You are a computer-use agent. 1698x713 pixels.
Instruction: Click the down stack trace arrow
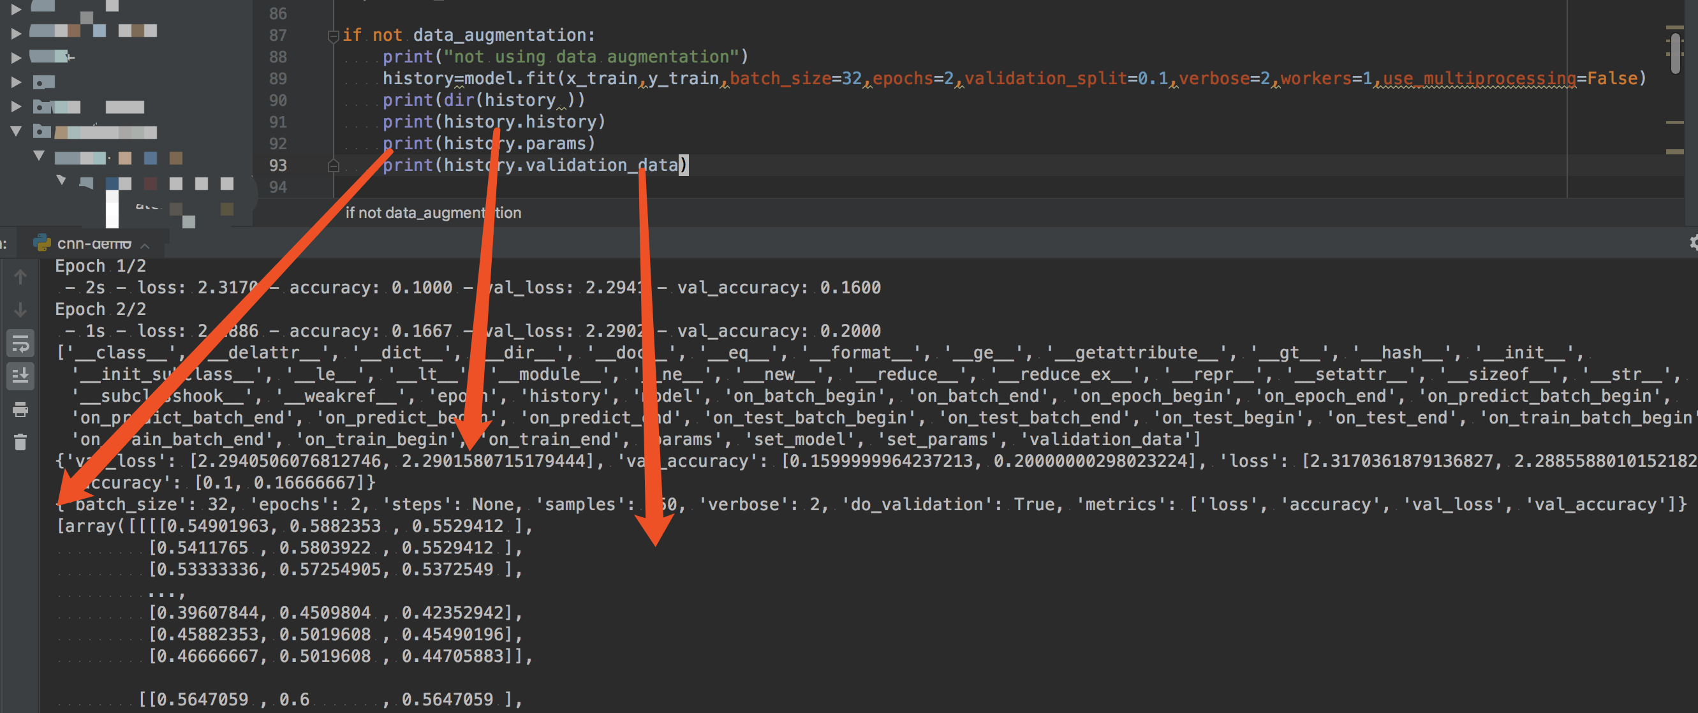pyautogui.click(x=20, y=310)
